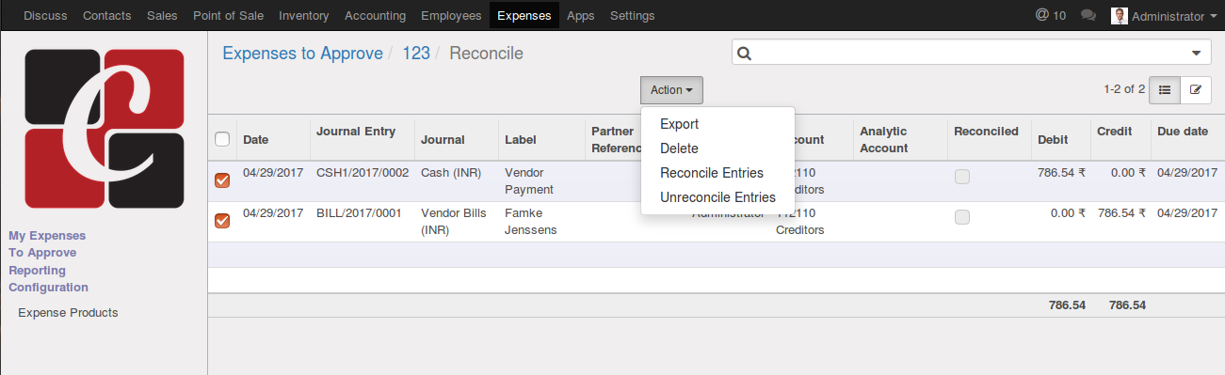Screen dimensions: 1225x375
Task: Choose Reconcile Entries from Action menu
Action: click(712, 173)
